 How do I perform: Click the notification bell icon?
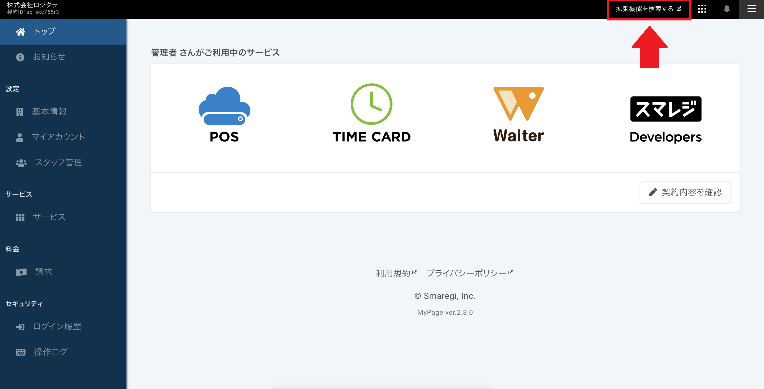coord(727,9)
